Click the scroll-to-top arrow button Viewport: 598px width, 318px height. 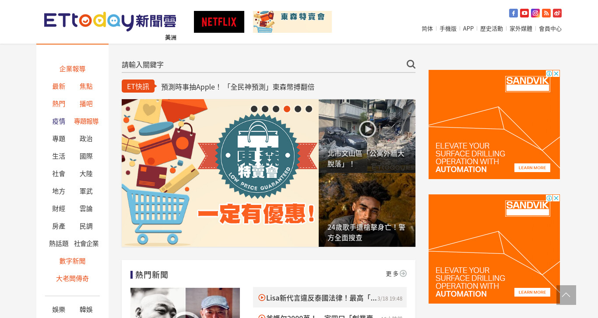click(566, 295)
